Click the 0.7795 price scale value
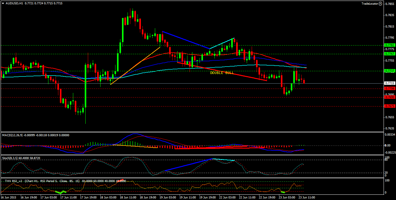Image resolution: width=396 pixels, height=200 pixels. (x=390, y=38)
